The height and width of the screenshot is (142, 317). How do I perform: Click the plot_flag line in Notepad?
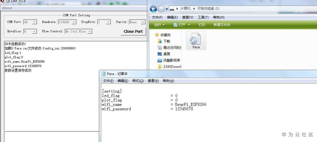pos(140,100)
